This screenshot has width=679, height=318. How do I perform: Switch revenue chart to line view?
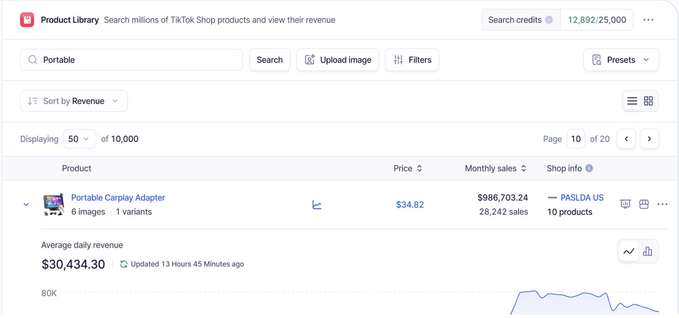tap(629, 251)
